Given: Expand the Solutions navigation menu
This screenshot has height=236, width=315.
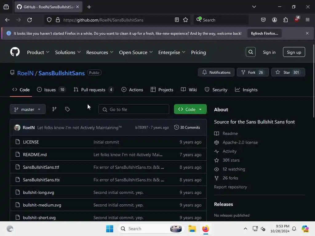Looking at the screenshot, I should pos(68,52).
